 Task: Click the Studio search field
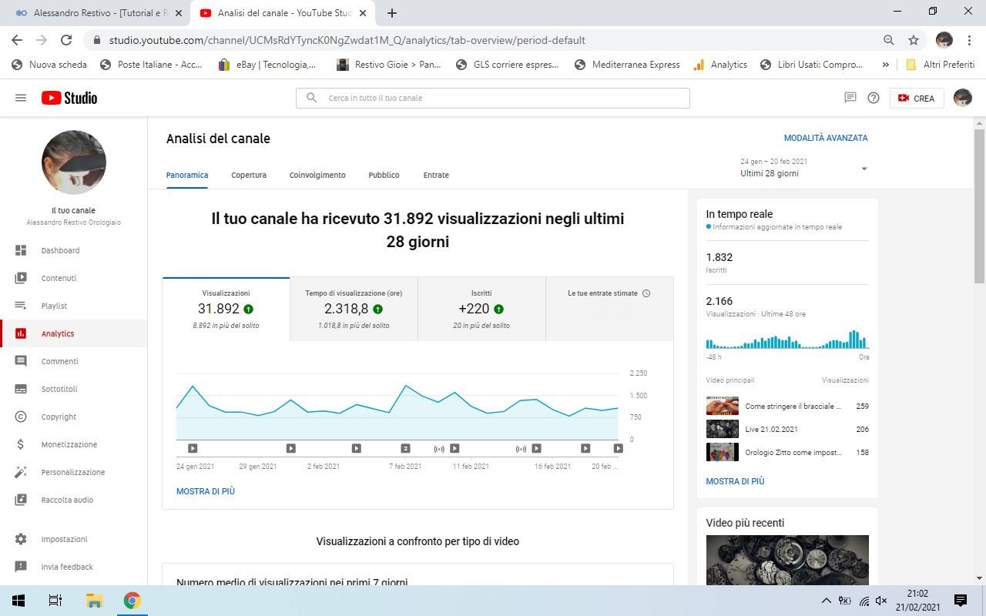[493, 98]
